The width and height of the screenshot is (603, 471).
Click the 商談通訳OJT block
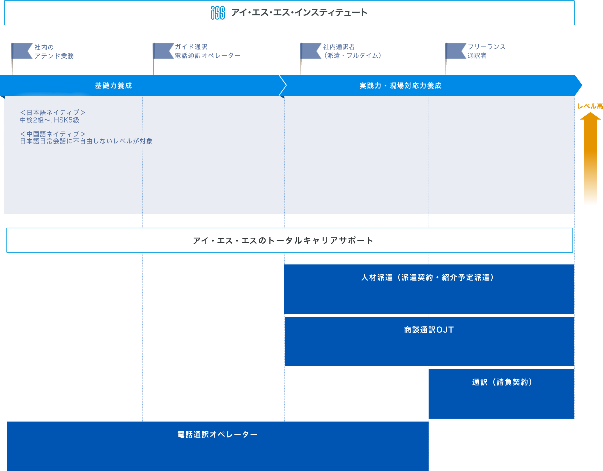click(429, 342)
